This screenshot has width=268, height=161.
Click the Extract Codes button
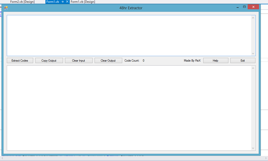click(20, 61)
